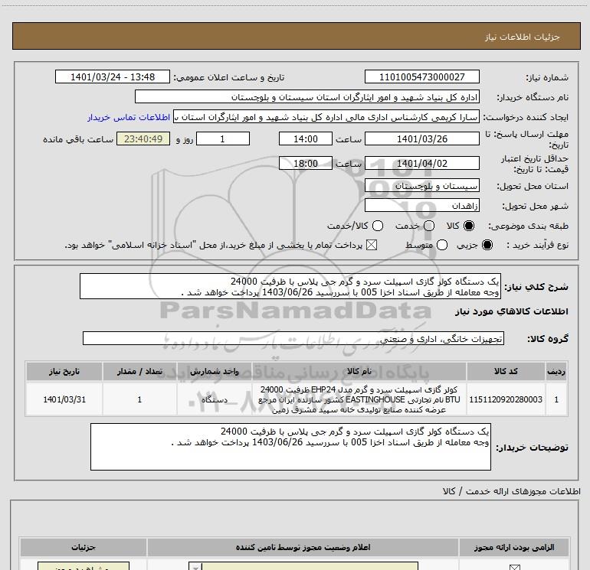Click the delivery city field زاهدان
Image resolution: width=590 pixels, height=570 pixels.
421,206
